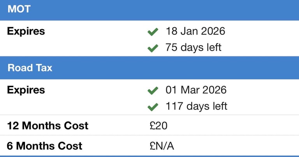Click the 01 Mar 2026 date
Image resolution: width=299 pixels, height=157 pixels.
point(196,90)
